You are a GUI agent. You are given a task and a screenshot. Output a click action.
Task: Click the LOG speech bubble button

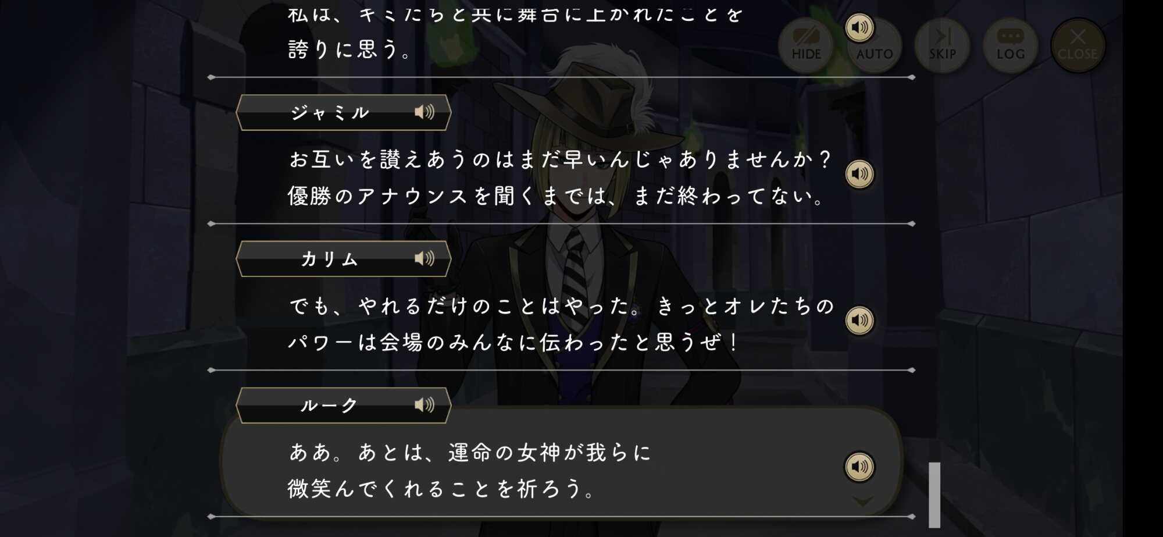[1010, 45]
